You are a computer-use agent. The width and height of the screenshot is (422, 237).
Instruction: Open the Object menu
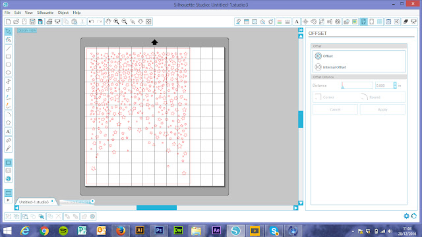[63, 13]
